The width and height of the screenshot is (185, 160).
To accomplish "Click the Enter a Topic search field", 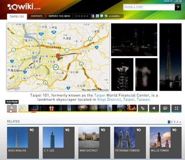I will [x=149, y=7].
